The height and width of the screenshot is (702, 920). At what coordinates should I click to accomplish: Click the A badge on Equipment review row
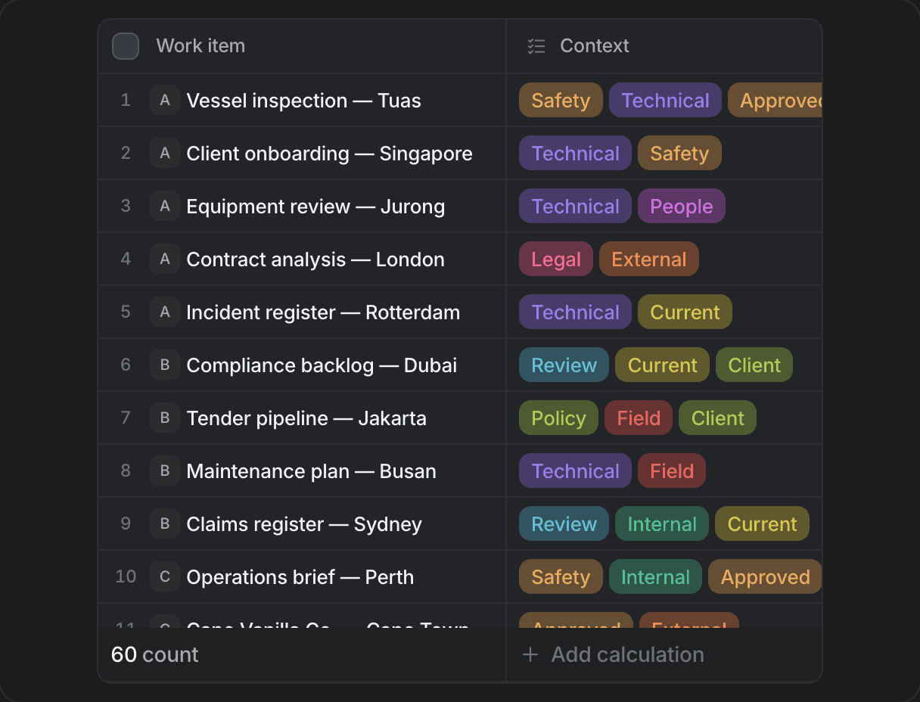pyautogui.click(x=165, y=206)
